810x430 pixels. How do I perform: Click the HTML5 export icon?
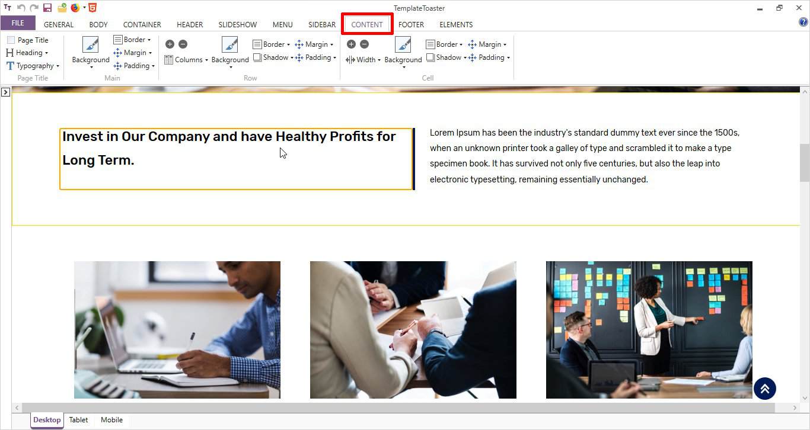[93, 8]
